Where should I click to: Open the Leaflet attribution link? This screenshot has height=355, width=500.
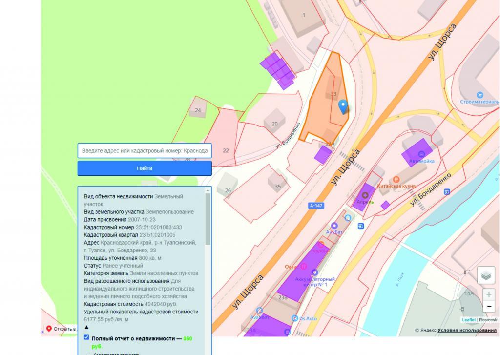(469, 320)
